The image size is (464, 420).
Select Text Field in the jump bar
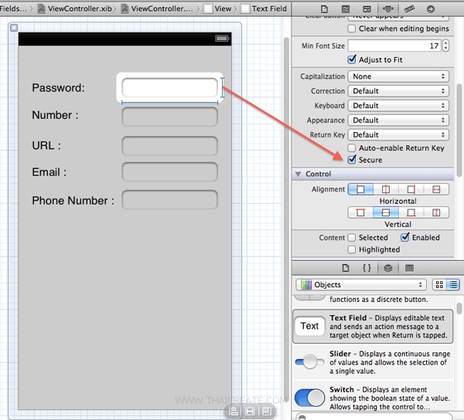[264, 8]
